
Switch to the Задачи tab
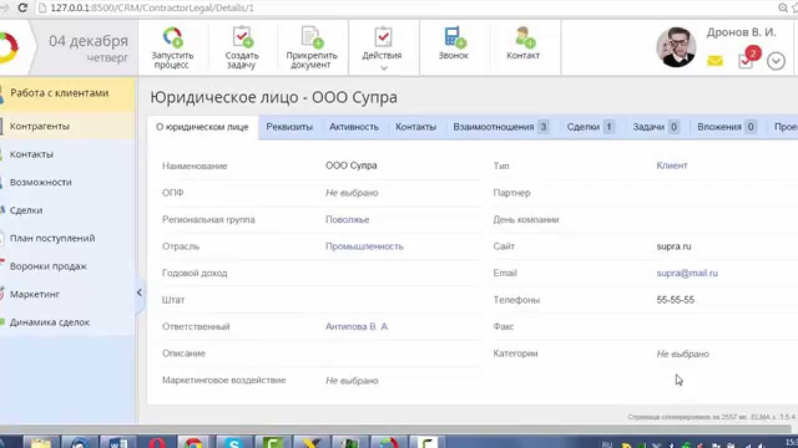point(656,127)
